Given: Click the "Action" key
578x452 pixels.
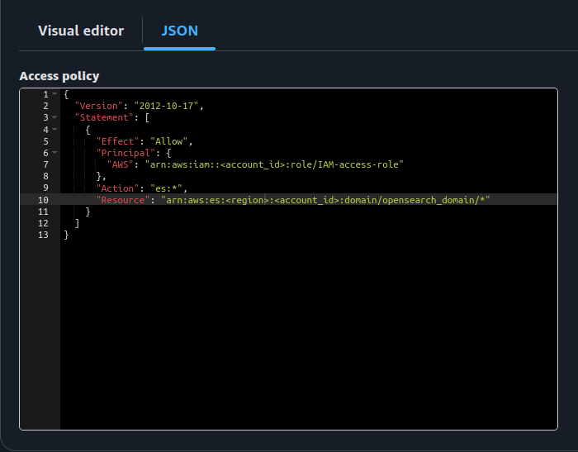Looking at the screenshot, I should pyautogui.click(x=117, y=188).
